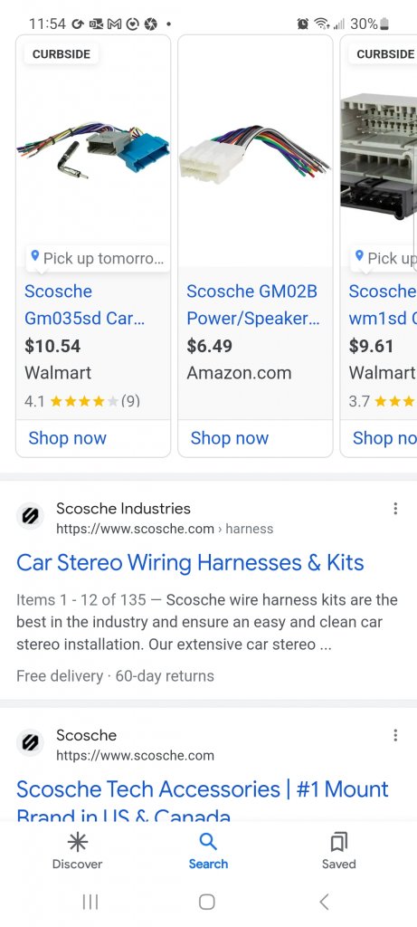Open the Saved bookmarks icon
The height and width of the screenshot is (927, 417).
pyautogui.click(x=339, y=842)
